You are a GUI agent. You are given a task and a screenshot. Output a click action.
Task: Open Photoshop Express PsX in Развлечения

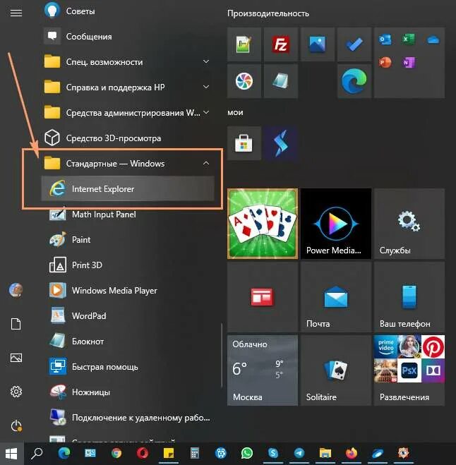[x=409, y=370]
